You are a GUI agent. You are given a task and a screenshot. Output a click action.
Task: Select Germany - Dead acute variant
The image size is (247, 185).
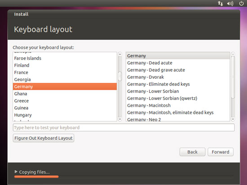click(178, 63)
